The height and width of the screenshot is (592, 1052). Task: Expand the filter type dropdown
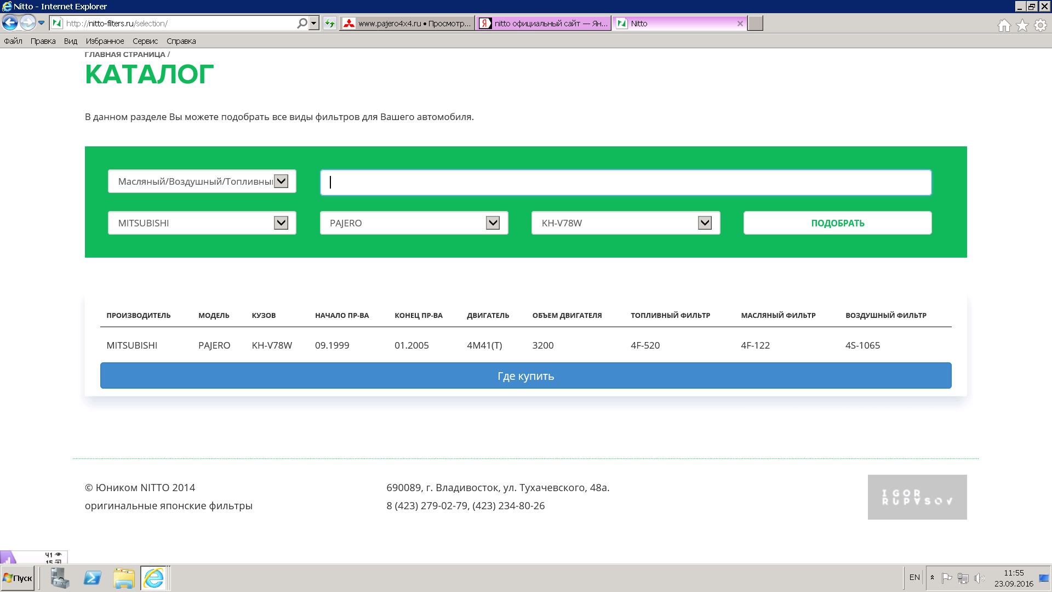pyautogui.click(x=281, y=181)
